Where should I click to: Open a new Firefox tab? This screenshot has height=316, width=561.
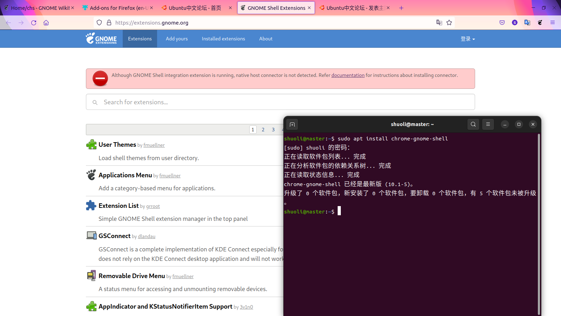(401, 8)
